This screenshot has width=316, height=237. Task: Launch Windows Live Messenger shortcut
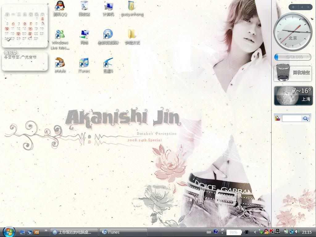pos(60,35)
